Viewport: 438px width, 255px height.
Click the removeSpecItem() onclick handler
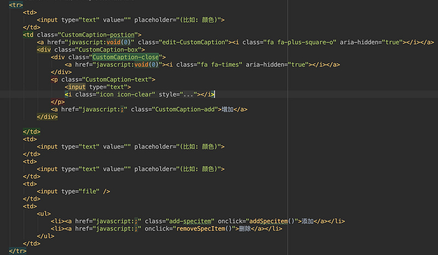(x=204, y=229)
